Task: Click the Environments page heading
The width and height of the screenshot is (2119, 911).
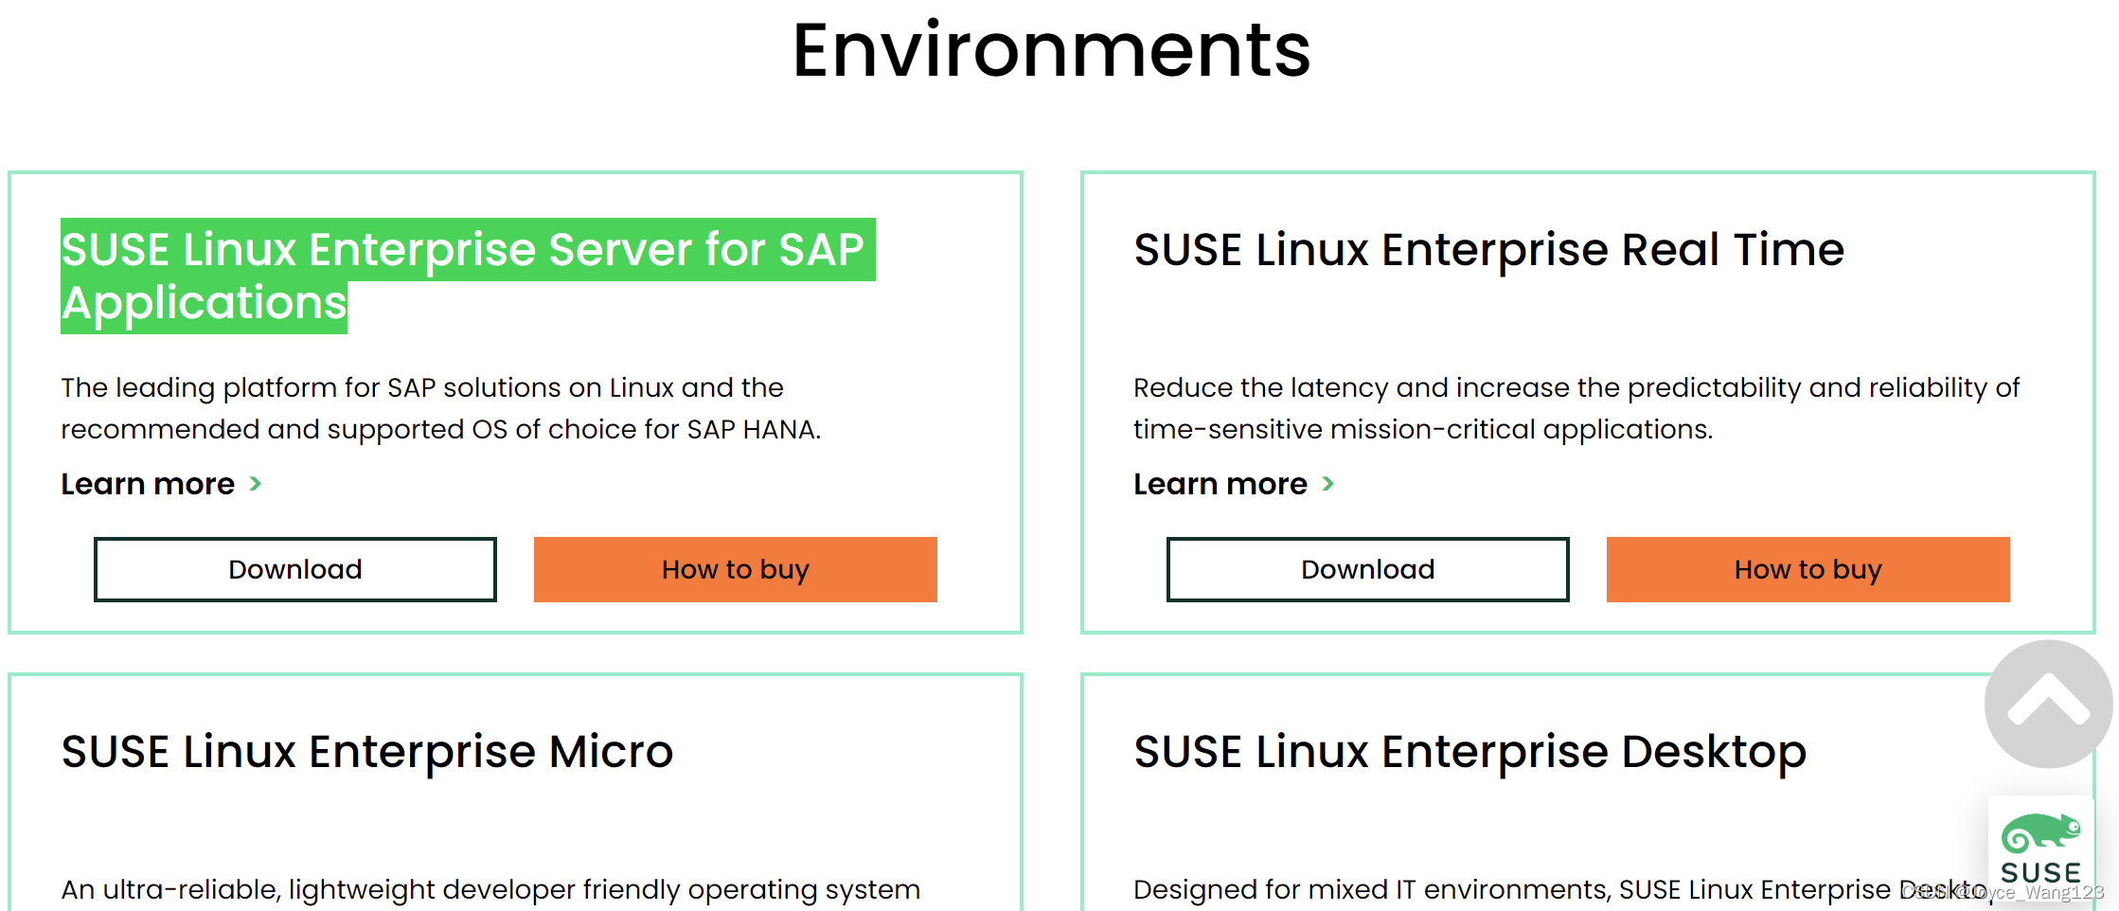Action: pyautogui.click(x=1052, y=50)
